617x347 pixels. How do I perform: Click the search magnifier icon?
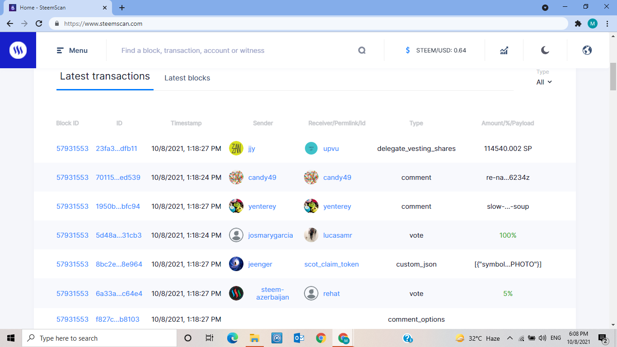click(x=362, y=51)
